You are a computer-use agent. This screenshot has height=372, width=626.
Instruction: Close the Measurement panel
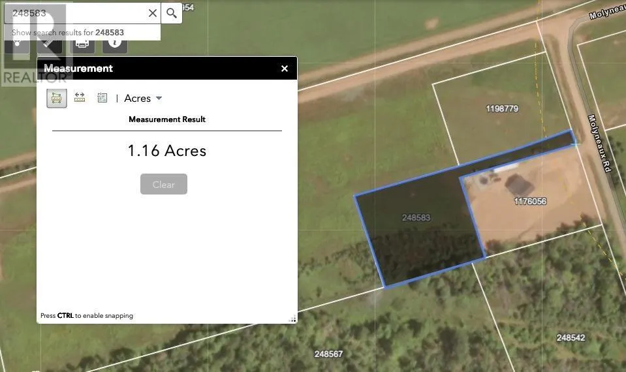click(284, 69)
